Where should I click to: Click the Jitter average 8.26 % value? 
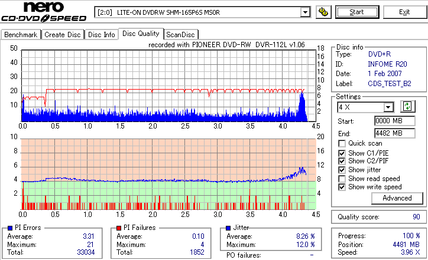click(x=306, y=236)
